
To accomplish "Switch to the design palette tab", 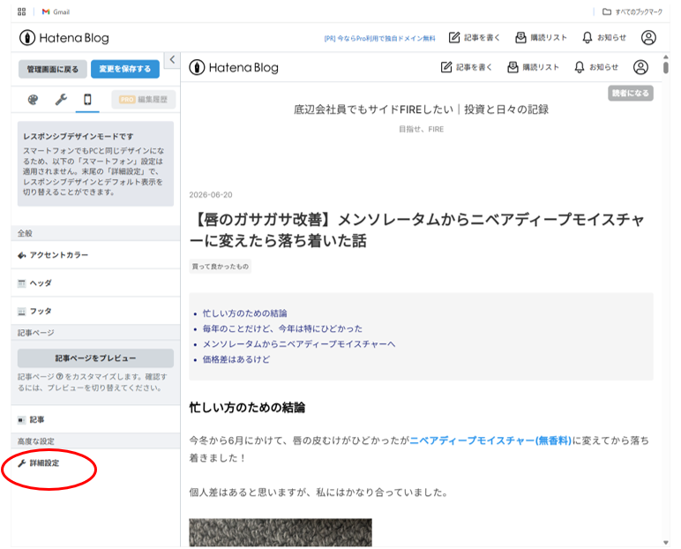I will pyautogui.click(x=33, y=100).
